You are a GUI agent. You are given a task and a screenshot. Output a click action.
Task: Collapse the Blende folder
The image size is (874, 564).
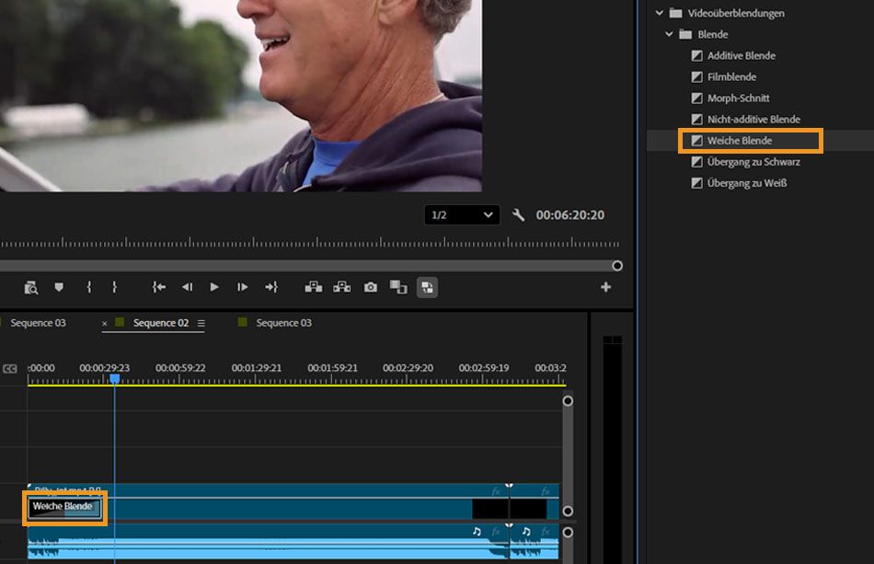669,34
